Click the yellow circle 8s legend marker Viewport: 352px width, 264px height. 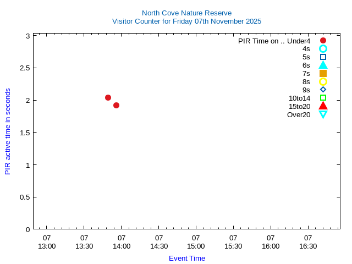pos(323,82)
